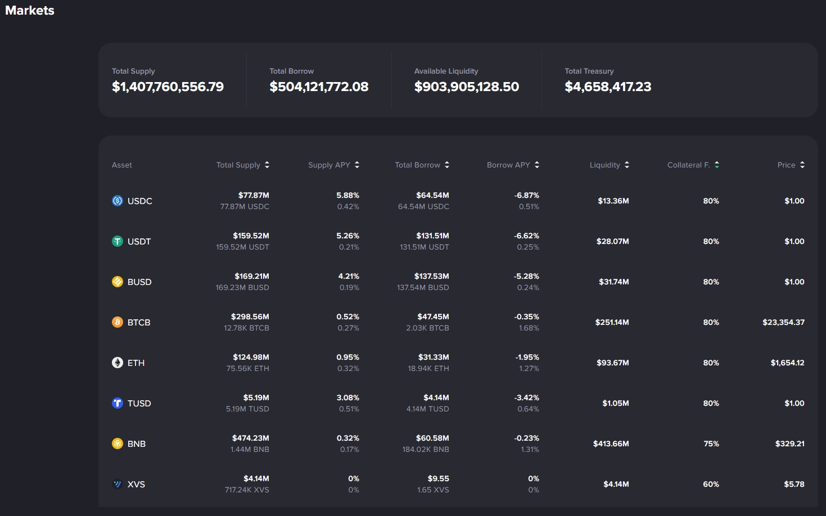The image size is (826, 516).
Task: Sort by Collateral F. arrows
Action: pos(717,165)
